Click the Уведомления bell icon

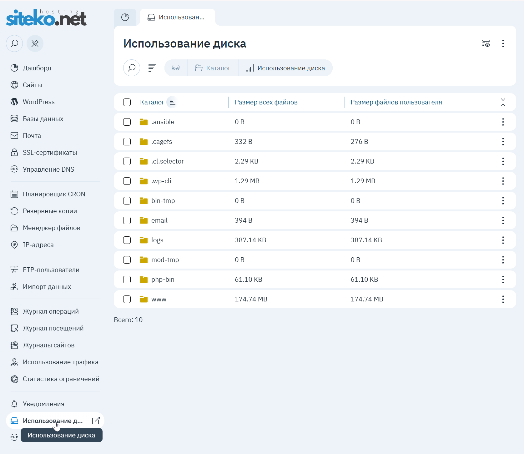(x=14, y=404)
